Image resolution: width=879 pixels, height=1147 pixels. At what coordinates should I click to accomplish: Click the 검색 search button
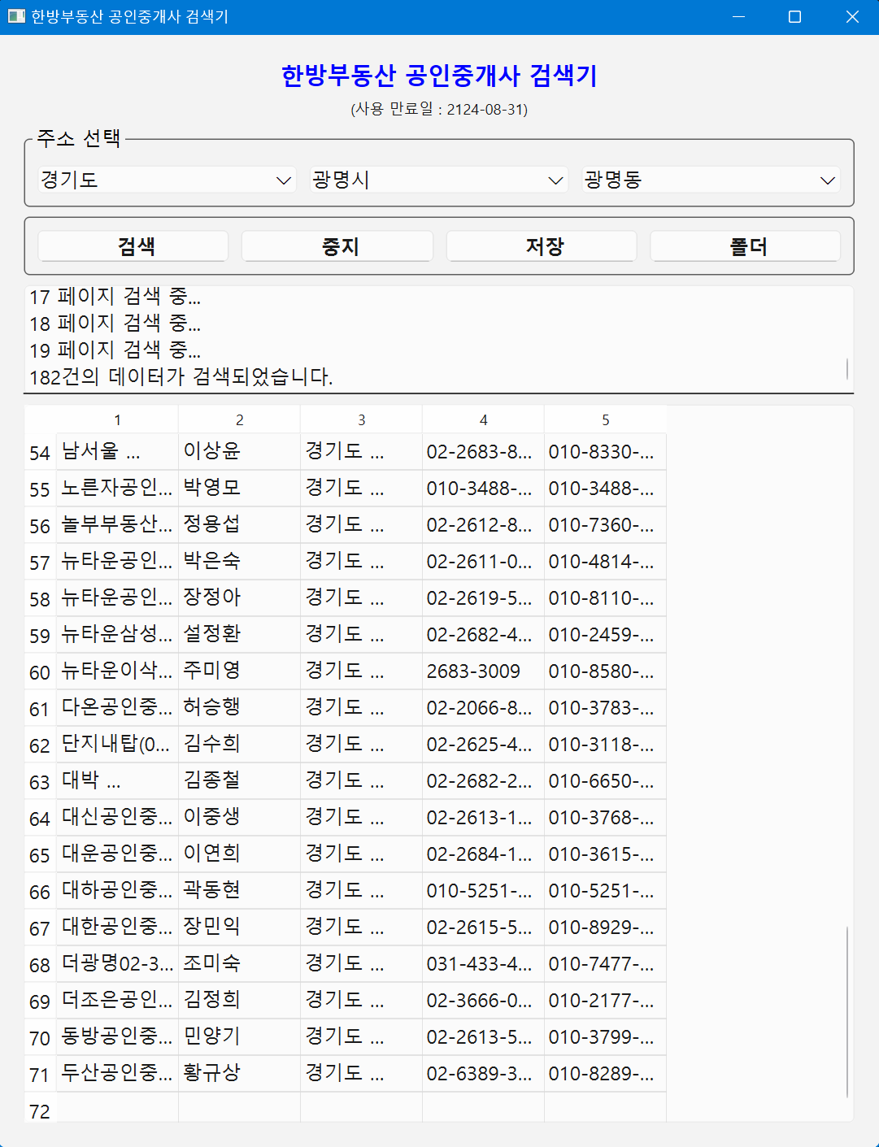pyautogui.click(x=133, y=245)
